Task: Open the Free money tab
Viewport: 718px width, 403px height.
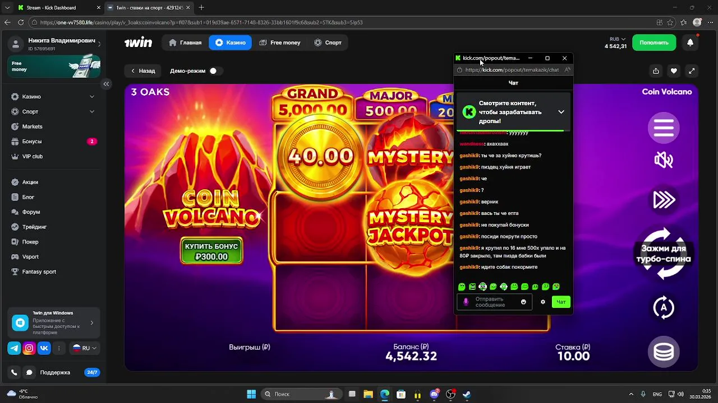Action: pyautogui.click(x=280, y=43)
